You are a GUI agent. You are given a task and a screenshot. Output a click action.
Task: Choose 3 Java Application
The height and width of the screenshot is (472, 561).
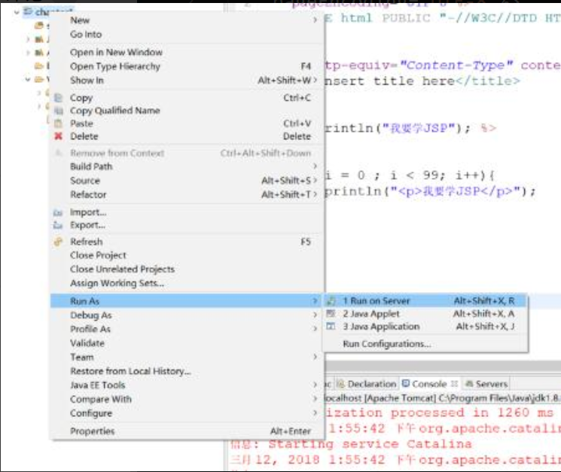pos(425,326)
